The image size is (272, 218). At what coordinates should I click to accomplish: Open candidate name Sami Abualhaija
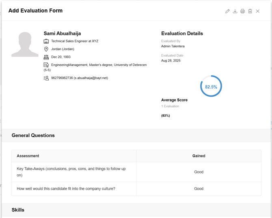[62, 34]
